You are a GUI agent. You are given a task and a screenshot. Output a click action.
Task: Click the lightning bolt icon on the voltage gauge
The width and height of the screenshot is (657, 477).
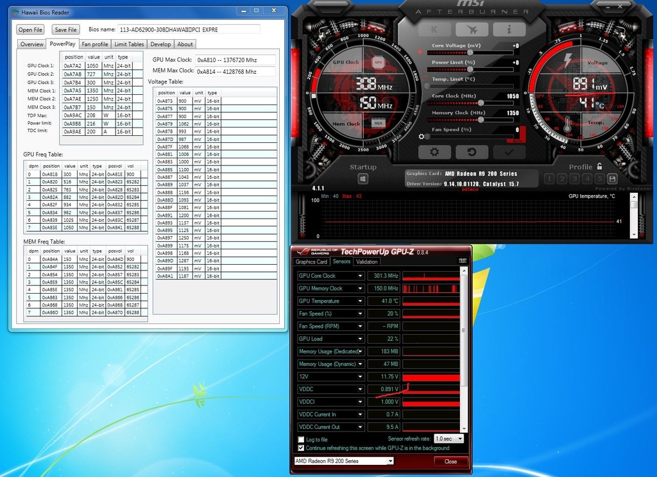point(568,60)
